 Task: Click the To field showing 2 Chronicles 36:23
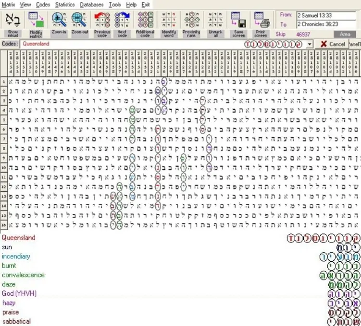pyautogui.click(x=326, y=24)
